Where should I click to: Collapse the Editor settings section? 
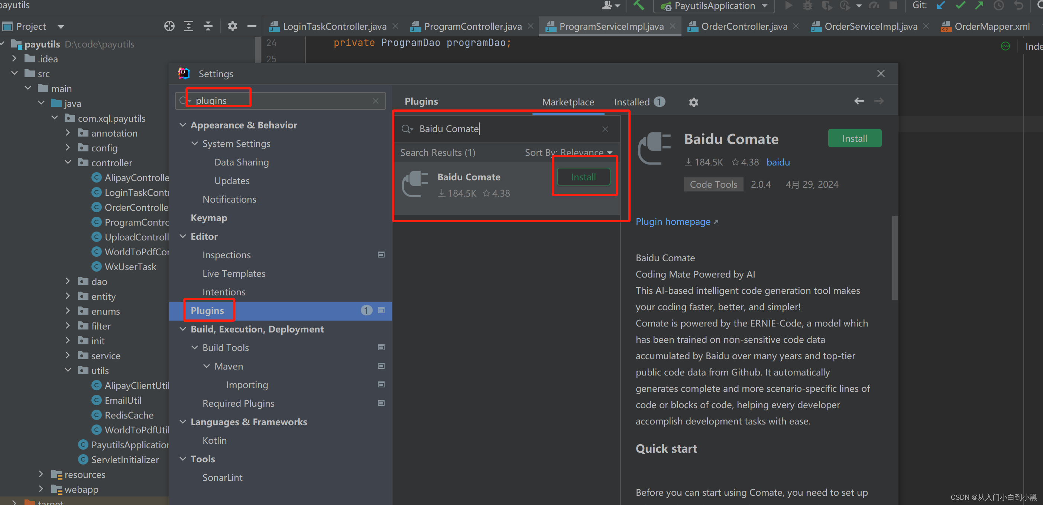tap(183, 236)
